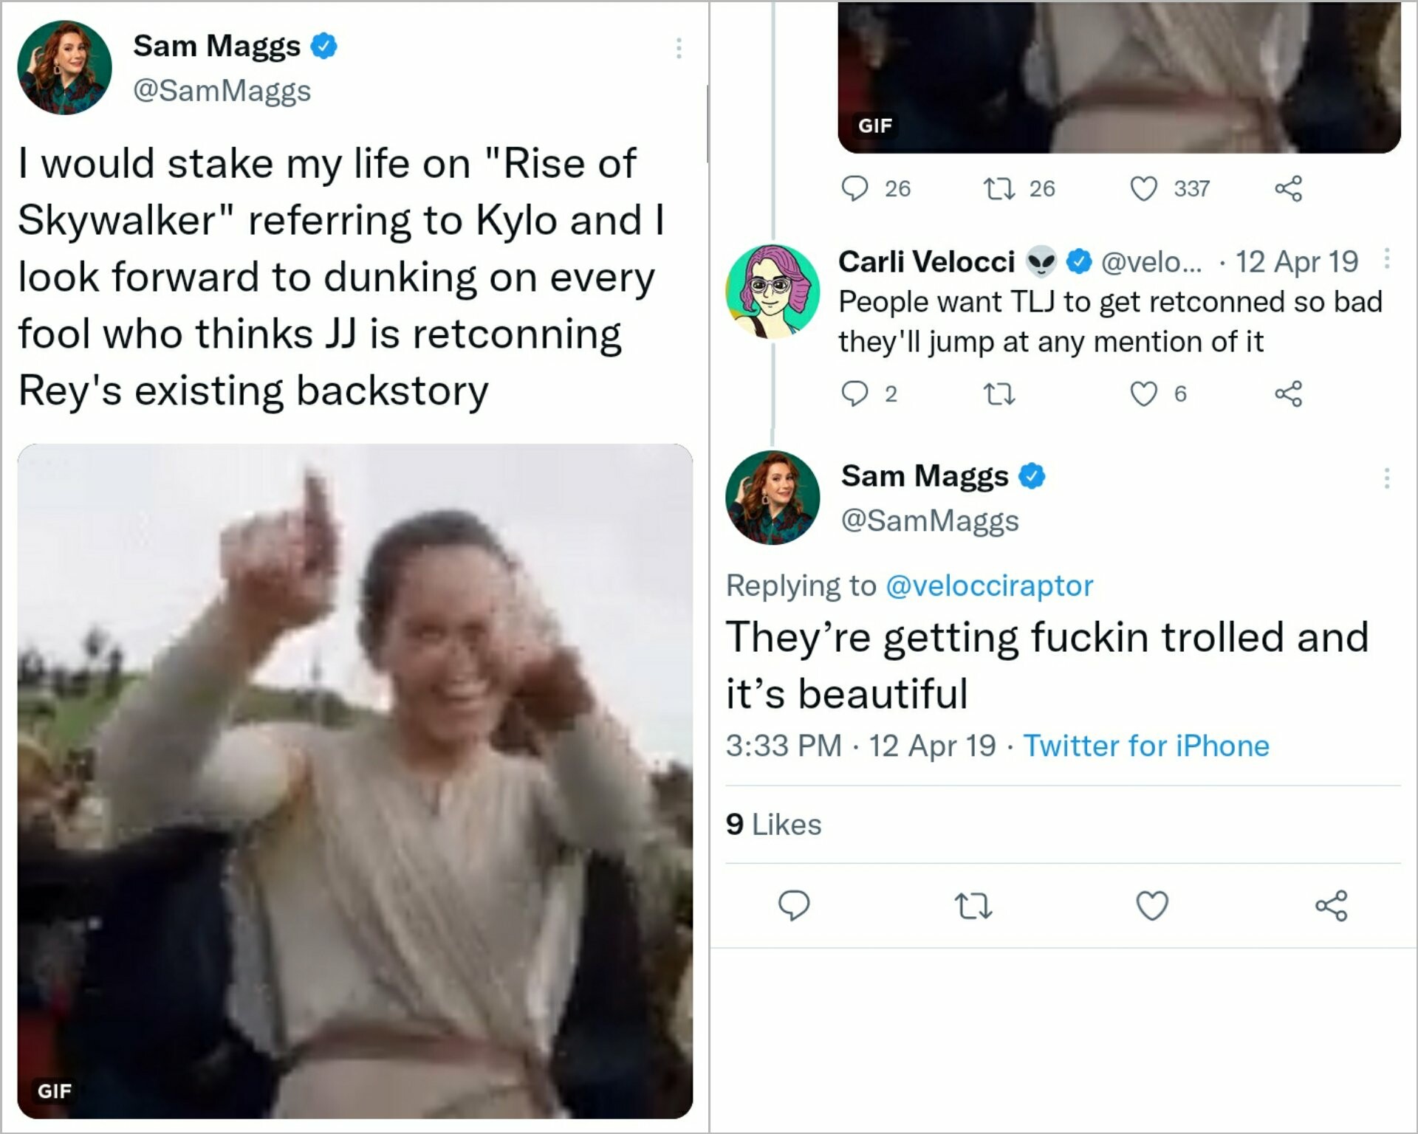Retweet Carli Velocci's TLJ tweet
The image size is (1418, 1134).
pos(1000,394)
